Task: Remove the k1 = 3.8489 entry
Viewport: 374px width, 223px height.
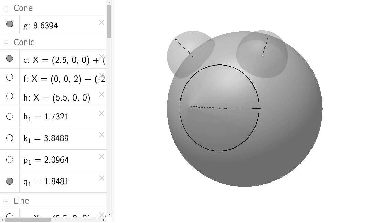Action: (102, 135)
